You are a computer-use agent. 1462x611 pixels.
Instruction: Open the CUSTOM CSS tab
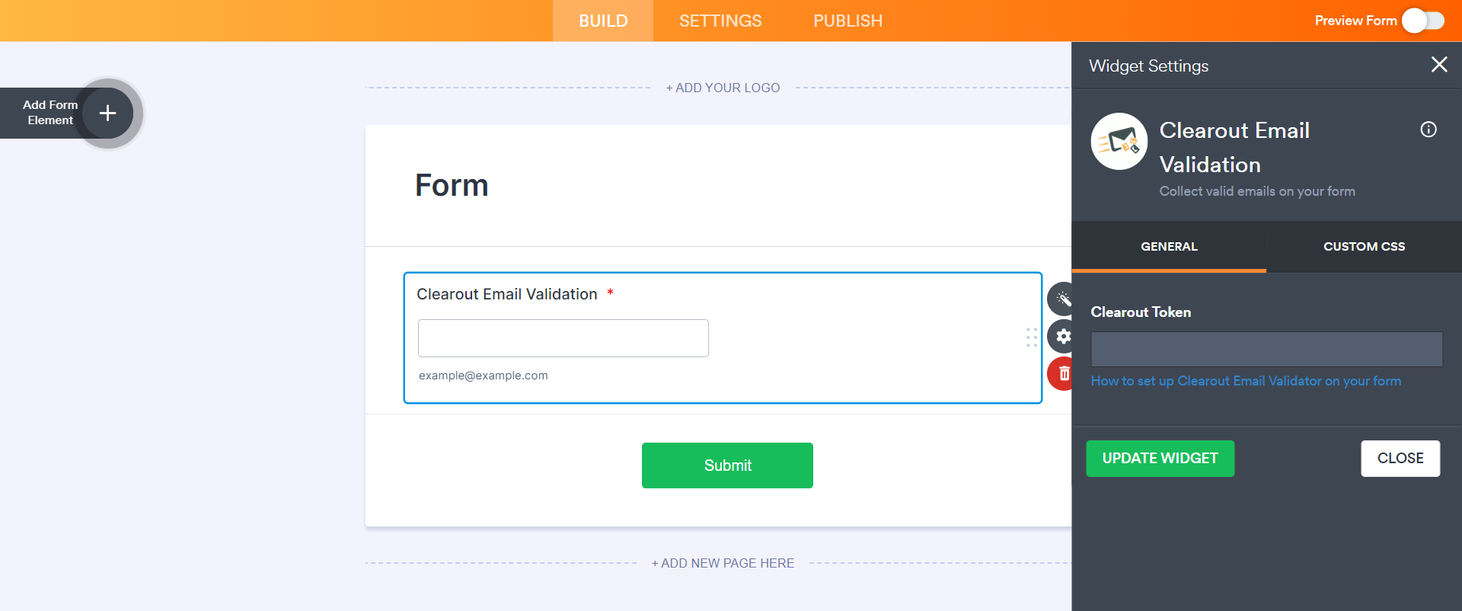pos(1364,247)
